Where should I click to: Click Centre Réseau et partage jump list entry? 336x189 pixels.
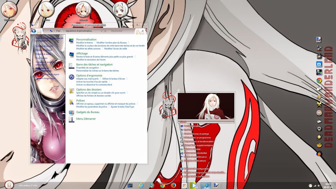(196, 134)
